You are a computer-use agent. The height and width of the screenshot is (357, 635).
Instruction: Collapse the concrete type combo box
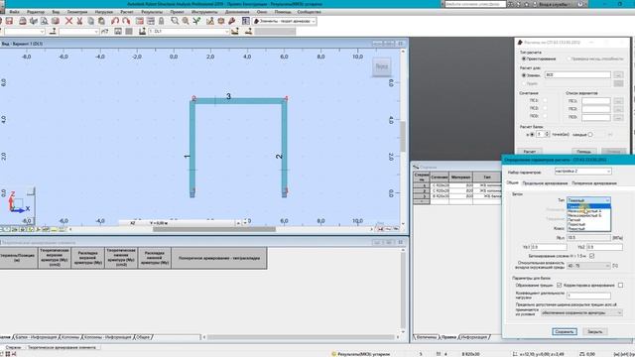(607, 200)
